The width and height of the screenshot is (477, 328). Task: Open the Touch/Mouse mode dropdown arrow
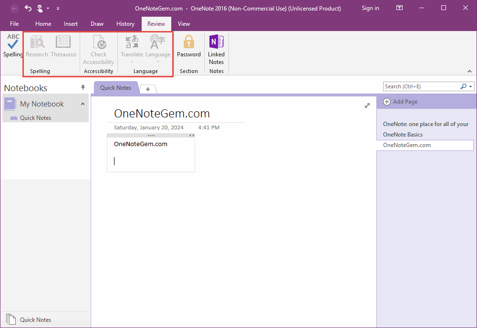tap(48, 9)
